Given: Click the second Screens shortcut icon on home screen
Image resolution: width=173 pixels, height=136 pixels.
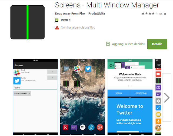Looking at the screenshot, I should pos(77,84).
